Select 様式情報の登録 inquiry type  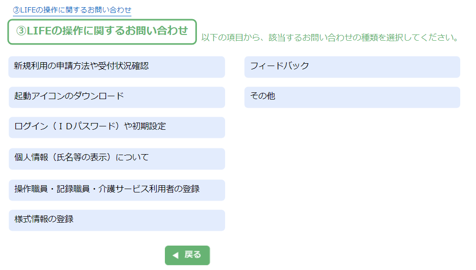(117, 220)
